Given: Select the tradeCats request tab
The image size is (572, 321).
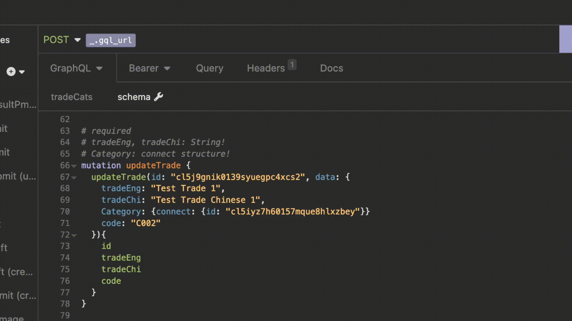Looking at the screenshot, I should pyautogui.click(x=71, y=97).
